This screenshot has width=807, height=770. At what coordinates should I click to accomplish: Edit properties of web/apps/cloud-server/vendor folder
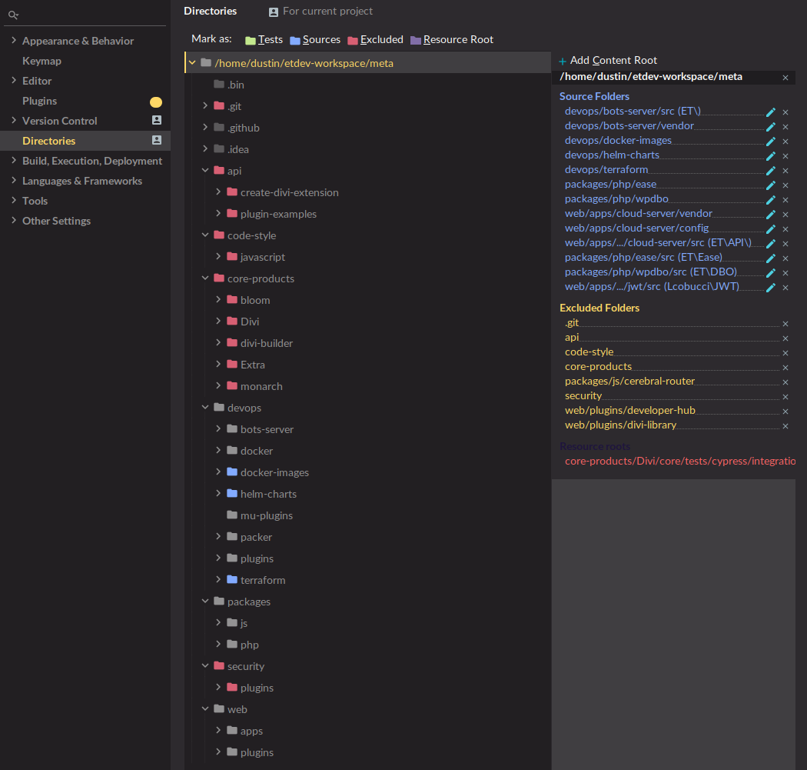click(770, 215)
